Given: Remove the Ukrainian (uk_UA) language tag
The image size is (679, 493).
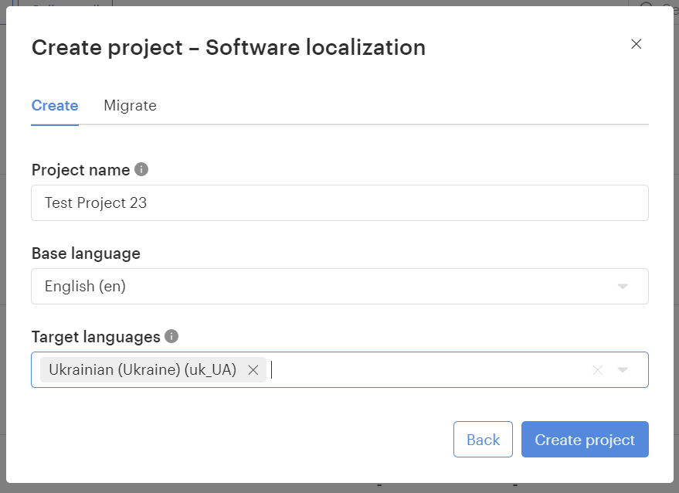Looking at the screenshot, I should [x=253, y=370].
